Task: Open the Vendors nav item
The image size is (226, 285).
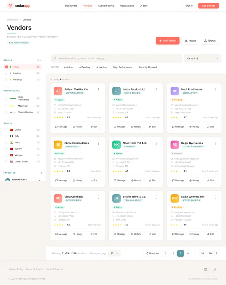Action: 88,6
